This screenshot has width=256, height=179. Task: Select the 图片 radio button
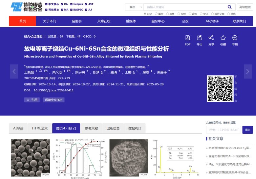point(156,14)
